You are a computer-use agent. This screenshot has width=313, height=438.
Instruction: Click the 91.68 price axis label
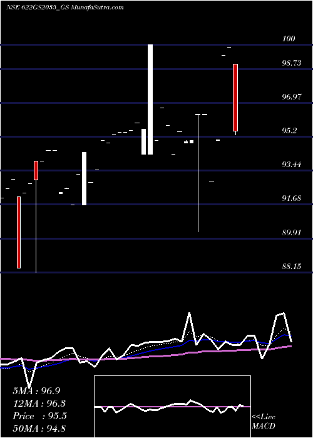[x=292, y=198]
